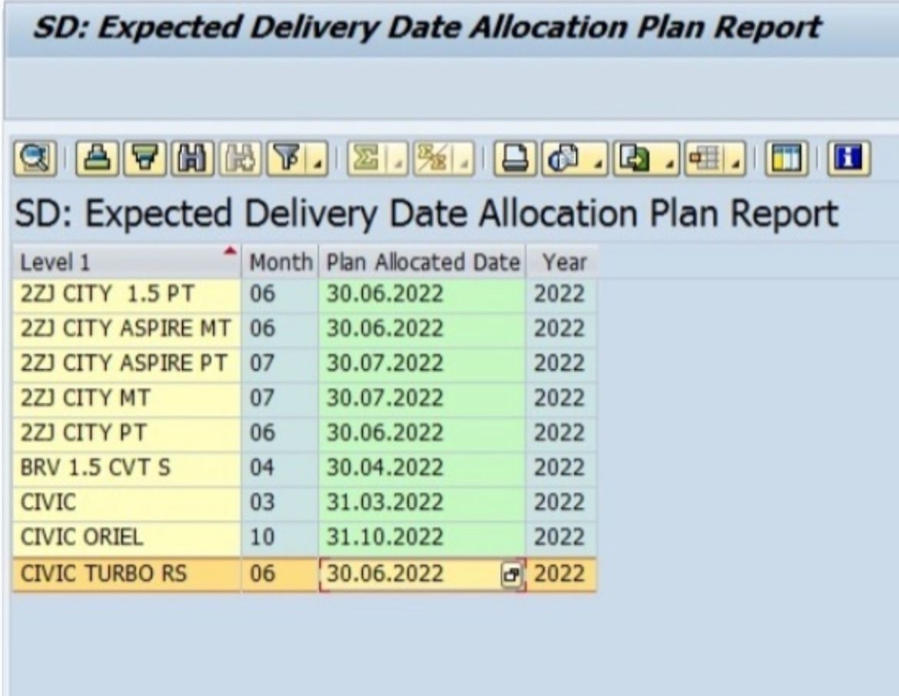
Task: Expand the Views dropdown arrow
Action: click(x=598, y=160)
